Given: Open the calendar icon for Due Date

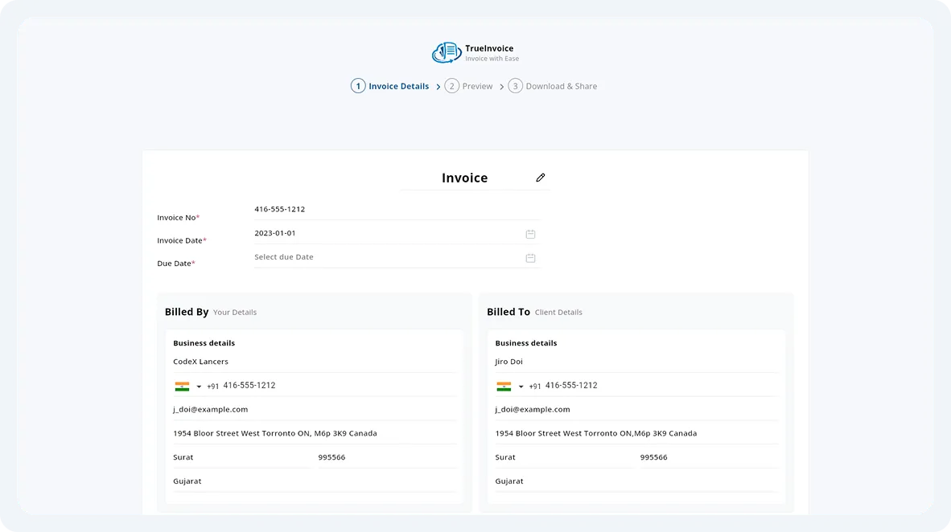Looking at the screenshot, I should tap(530, 257).
